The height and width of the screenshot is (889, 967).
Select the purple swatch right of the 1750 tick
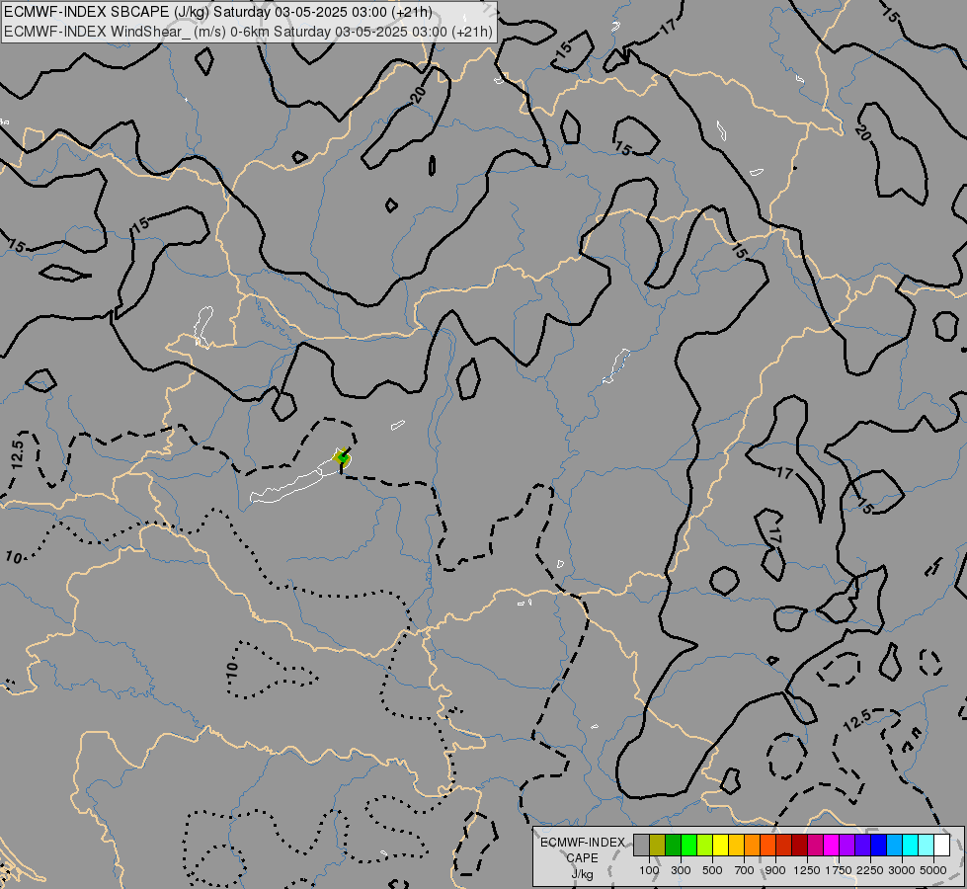[x=846, y=846]
